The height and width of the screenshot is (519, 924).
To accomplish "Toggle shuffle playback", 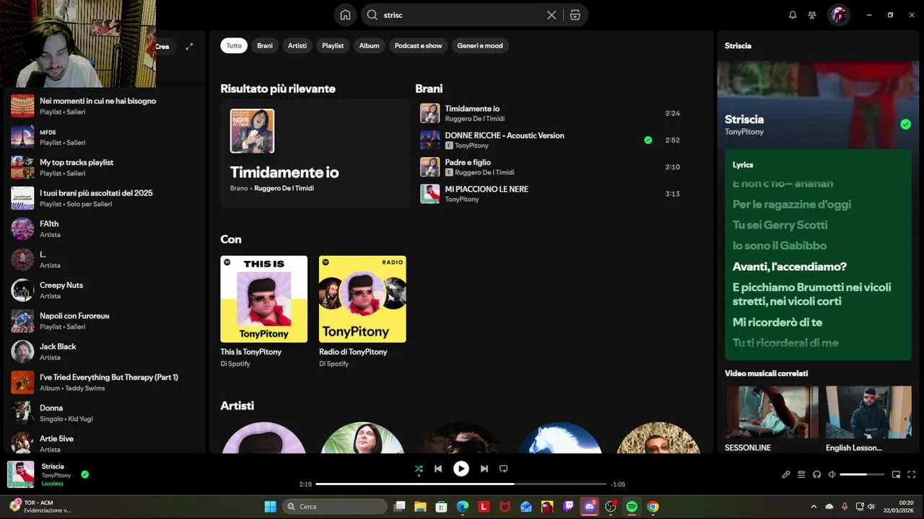I will click(x=419, y=469).
